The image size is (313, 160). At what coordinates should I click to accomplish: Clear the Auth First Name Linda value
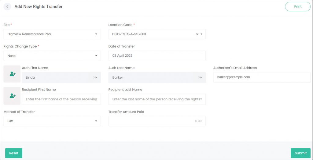click(94, 77)
